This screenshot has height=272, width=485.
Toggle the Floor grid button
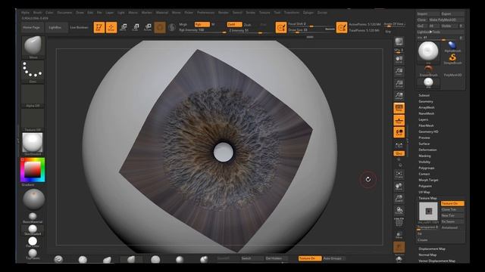(399, 120)
